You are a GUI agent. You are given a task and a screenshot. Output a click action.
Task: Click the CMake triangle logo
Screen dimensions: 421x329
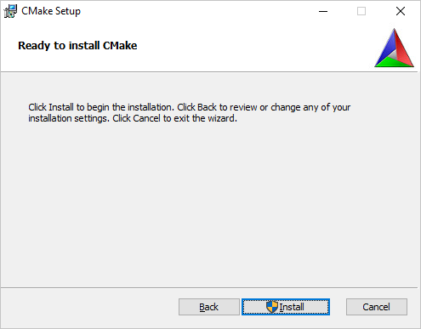[x=394, y=48]
